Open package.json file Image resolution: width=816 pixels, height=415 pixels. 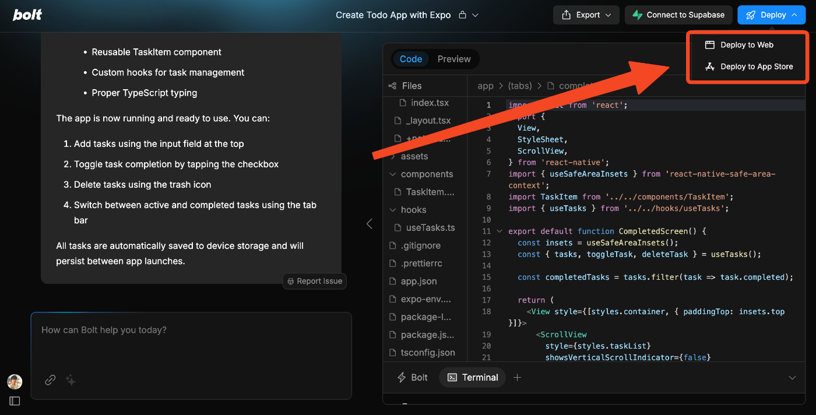coord(421,335)
